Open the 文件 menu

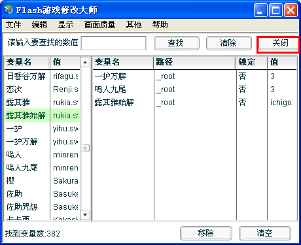point(14,25)
